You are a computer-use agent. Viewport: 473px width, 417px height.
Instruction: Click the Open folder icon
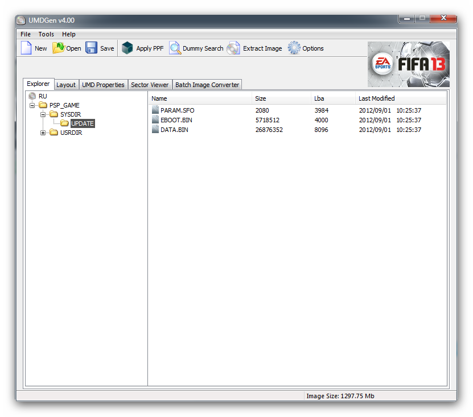pyautogui.click(x=59, y=48)
